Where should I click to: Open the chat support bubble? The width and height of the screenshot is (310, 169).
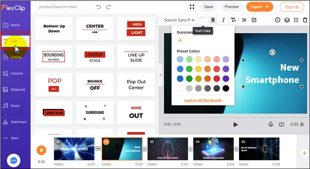pyautogui.click(x=13, y=161)
